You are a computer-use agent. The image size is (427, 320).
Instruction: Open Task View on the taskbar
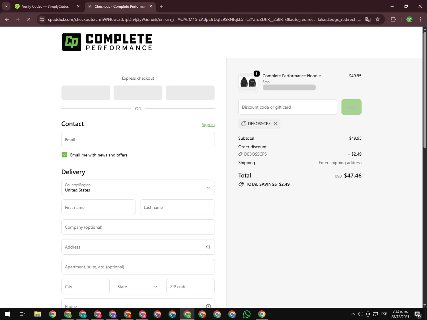pyautogui.click(x=22, y=314)
